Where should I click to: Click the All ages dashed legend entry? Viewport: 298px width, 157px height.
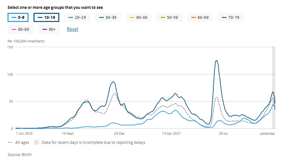click(19, 142)
